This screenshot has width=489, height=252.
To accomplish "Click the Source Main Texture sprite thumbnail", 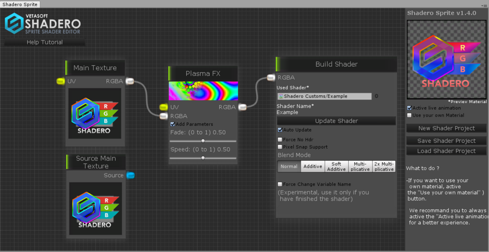I will (x=96, y=209).
